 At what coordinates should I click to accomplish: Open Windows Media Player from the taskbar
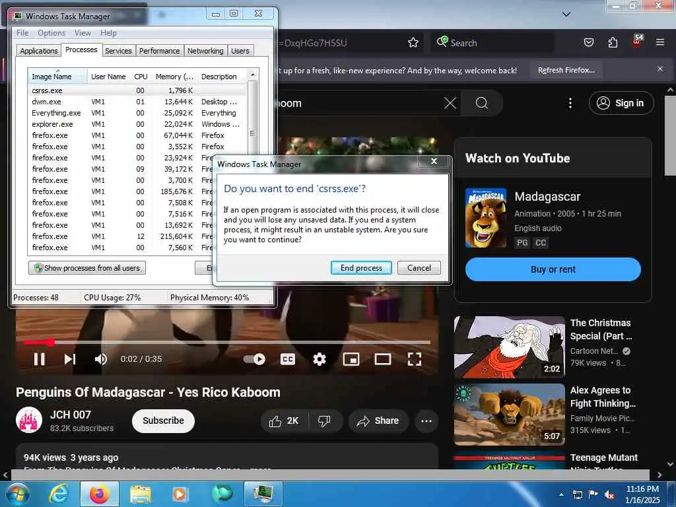pos(180,494)
